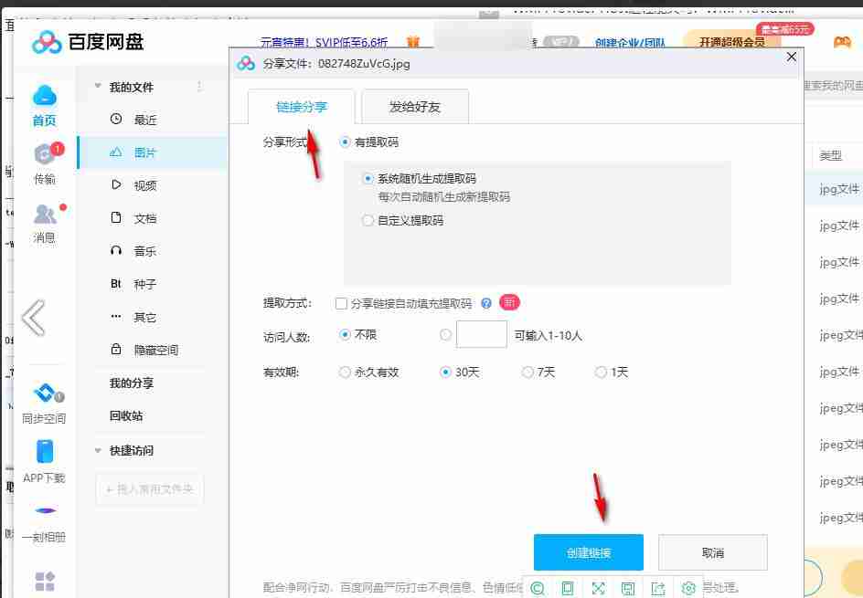The image size is (863, 598).
Task: Collapse the 我的文件 tree section
Action: point(98,86)
